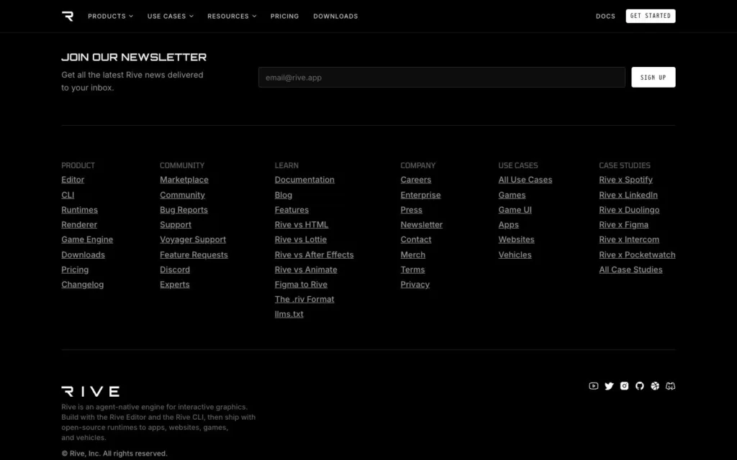Open the Voyager Support link

[x=193, y=239]
